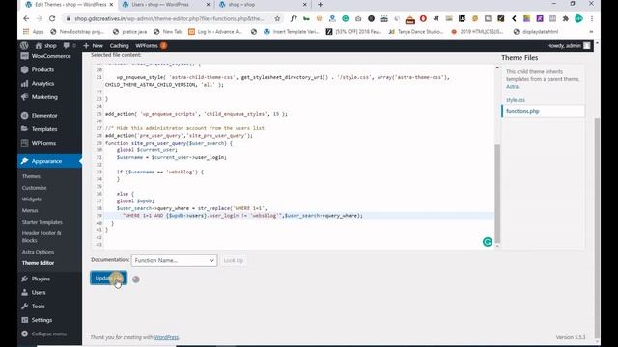
Task: Switch to Users - shop browser tab
Action: point(166,5)
